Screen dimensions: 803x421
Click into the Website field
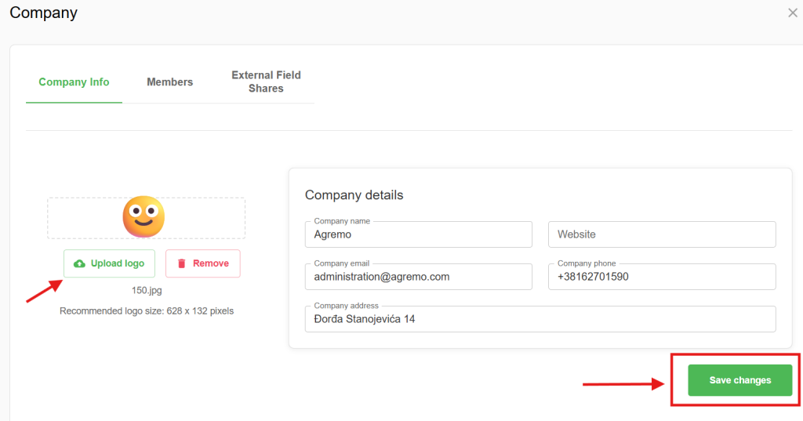pyautogui.click(x=661, y=234)
